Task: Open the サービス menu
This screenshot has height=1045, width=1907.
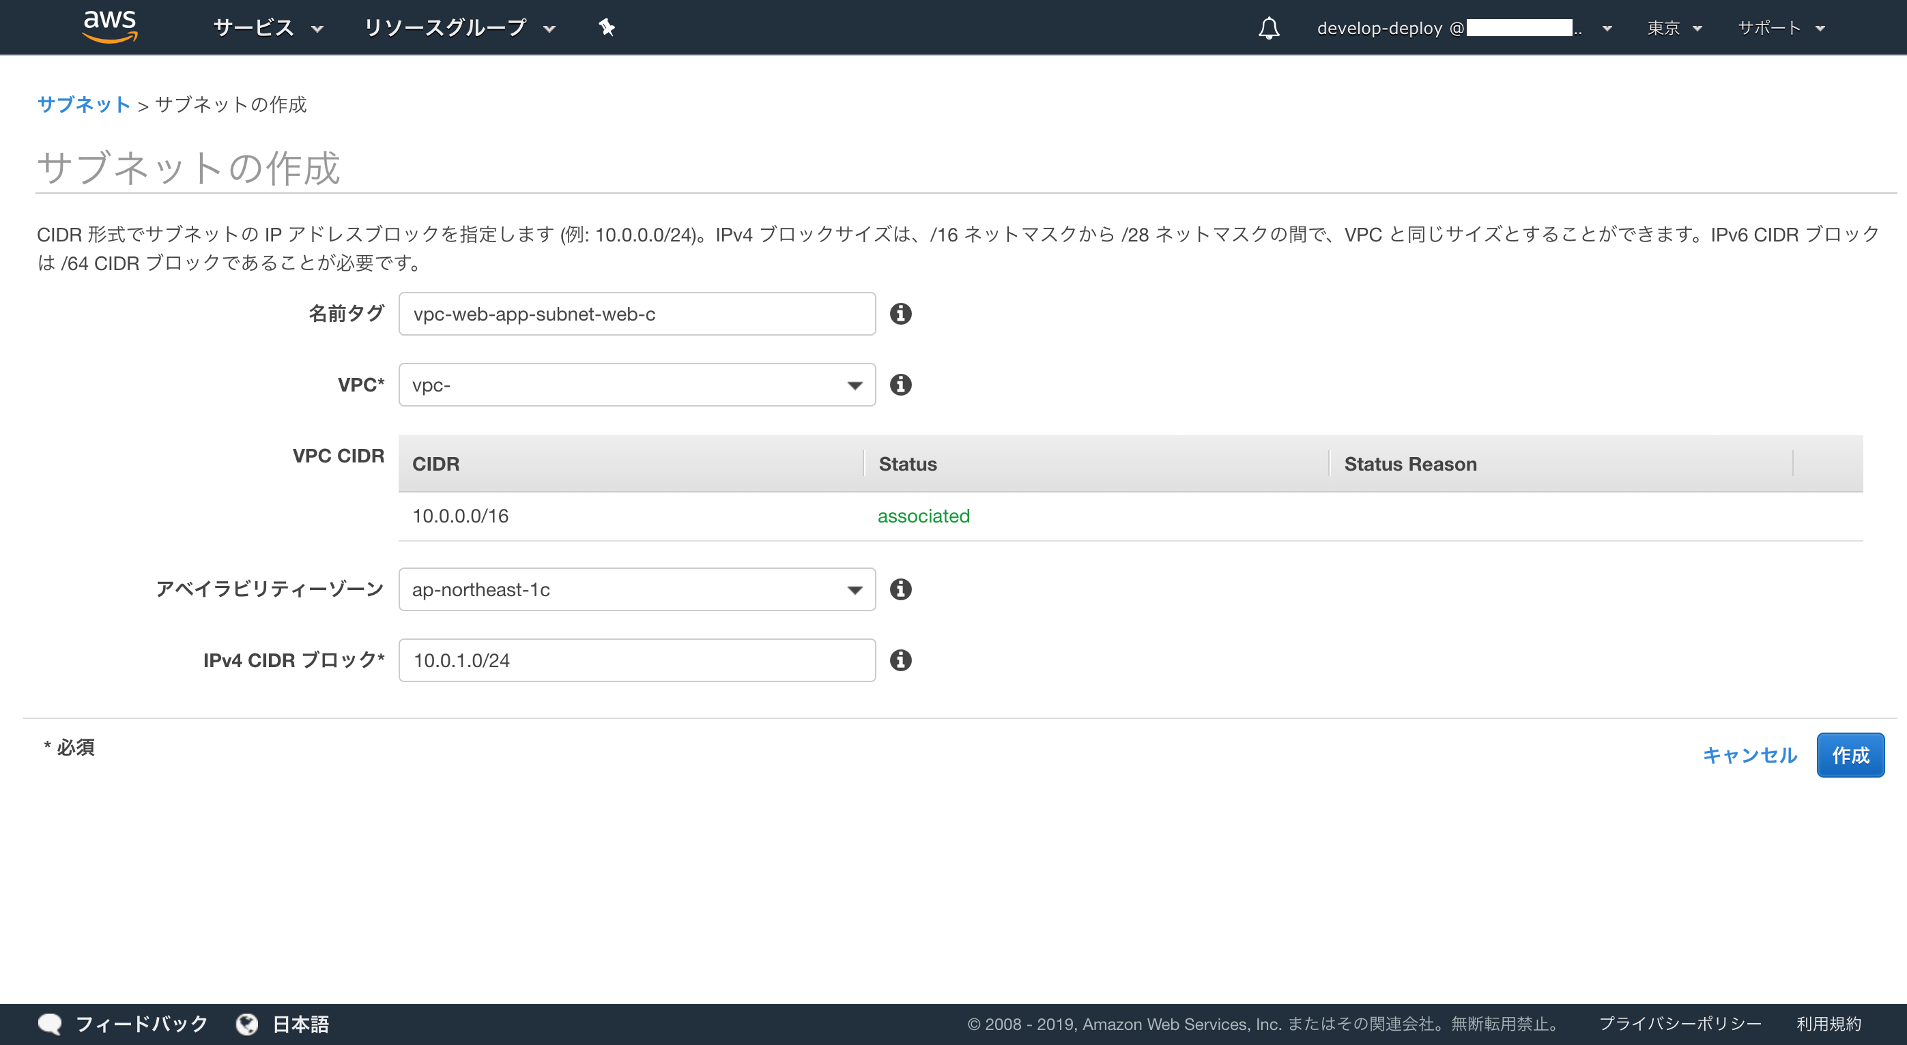Action: pyautogui.click(x=268, y=28)
